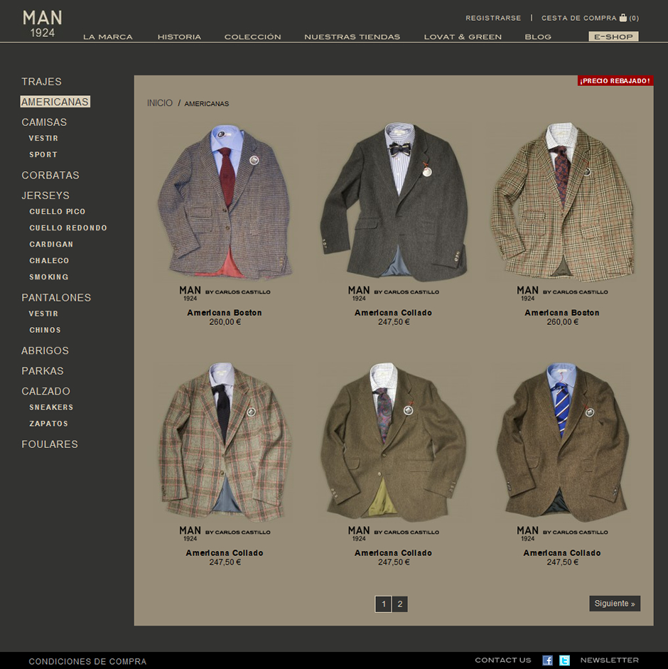The height and width of the screenshot is (669, 668).
Task: Click the INICIO breadcrumb link
Action: point(159,103)
